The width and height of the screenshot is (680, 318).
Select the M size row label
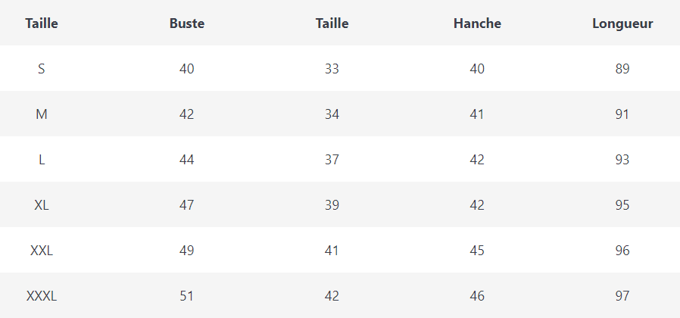42,114
